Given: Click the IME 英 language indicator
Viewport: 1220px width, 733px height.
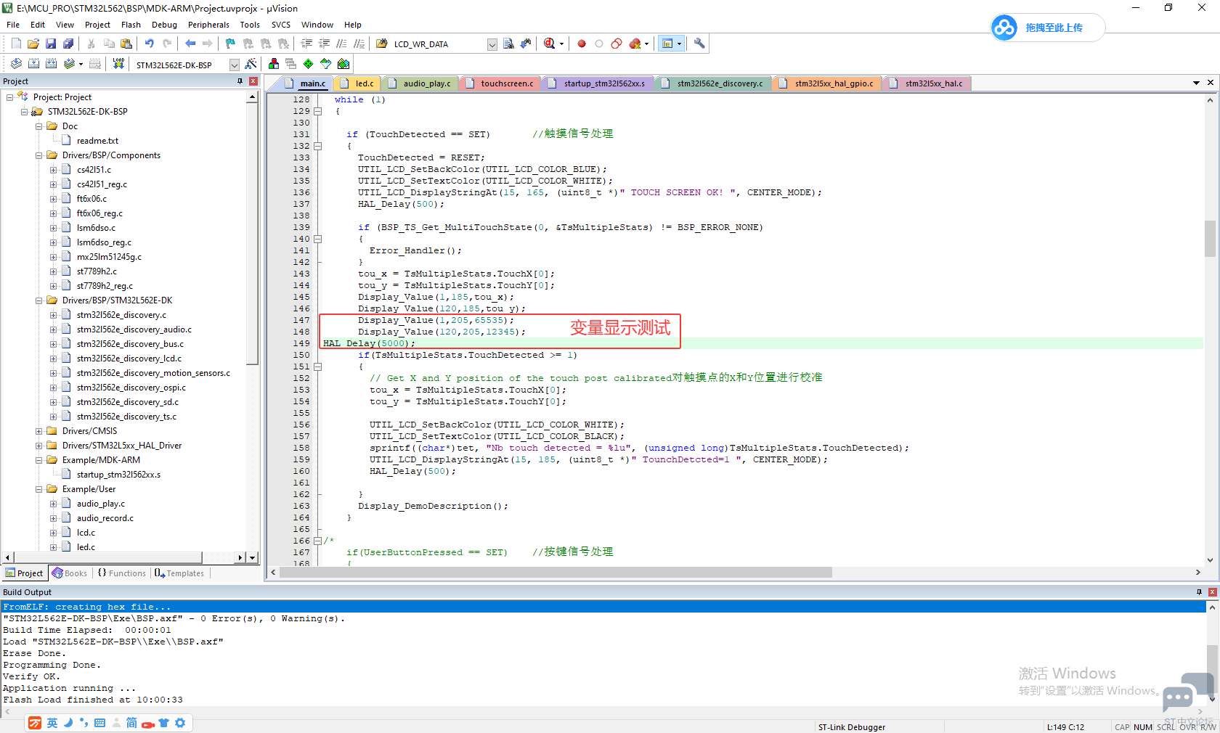Looking at the screenshot, I should click(52, 723).
